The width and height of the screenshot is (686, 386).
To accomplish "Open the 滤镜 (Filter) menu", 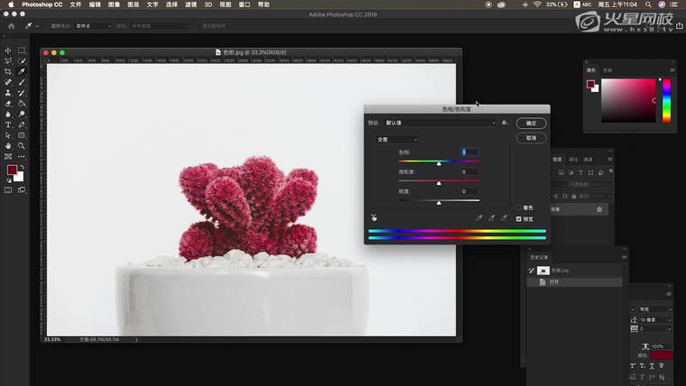I will 190,5.
